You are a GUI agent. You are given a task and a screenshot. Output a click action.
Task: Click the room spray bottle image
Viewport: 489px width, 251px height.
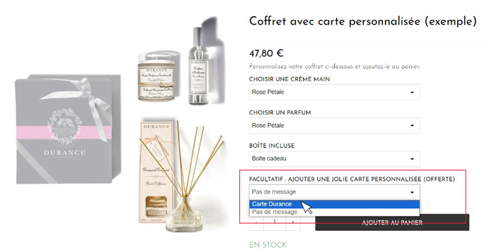coord(198,66)
